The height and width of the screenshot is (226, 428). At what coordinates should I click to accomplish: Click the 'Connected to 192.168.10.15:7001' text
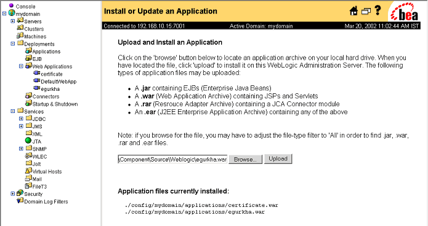tap(144, 26)
